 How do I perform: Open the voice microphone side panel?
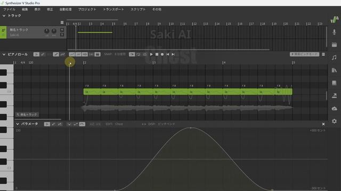[x=334, y=32]
